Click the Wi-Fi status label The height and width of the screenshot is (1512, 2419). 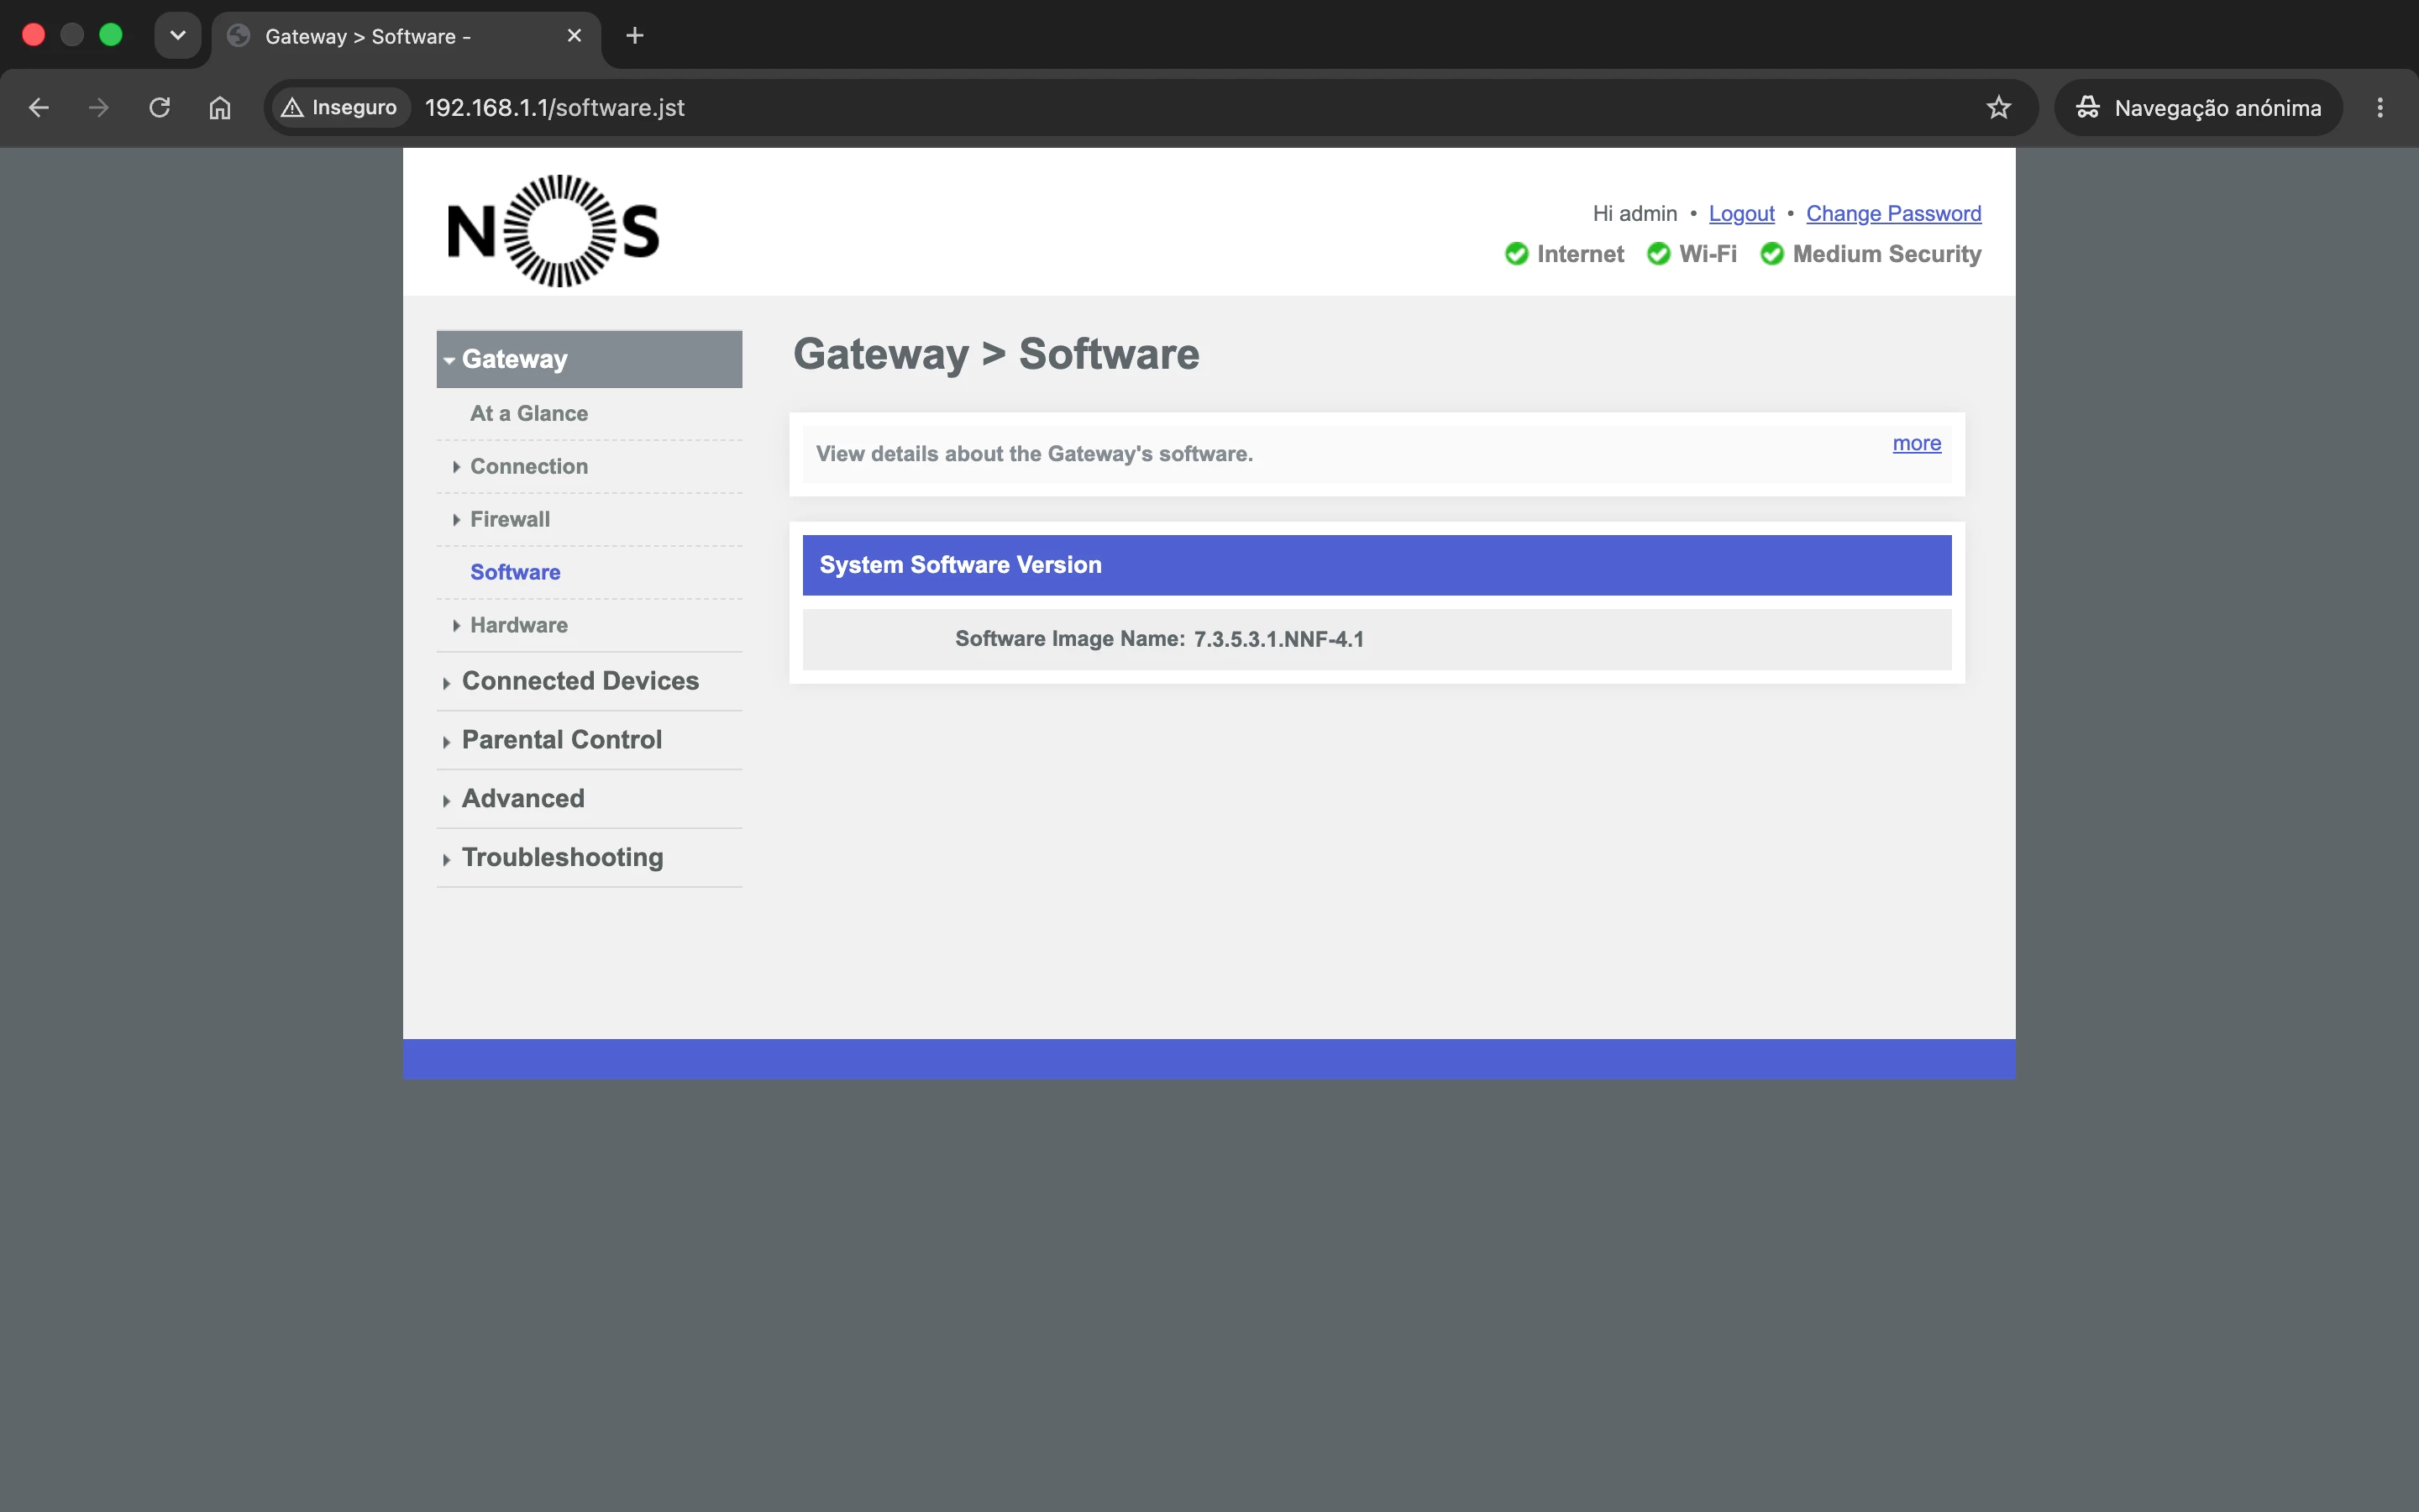point(1708,254)
